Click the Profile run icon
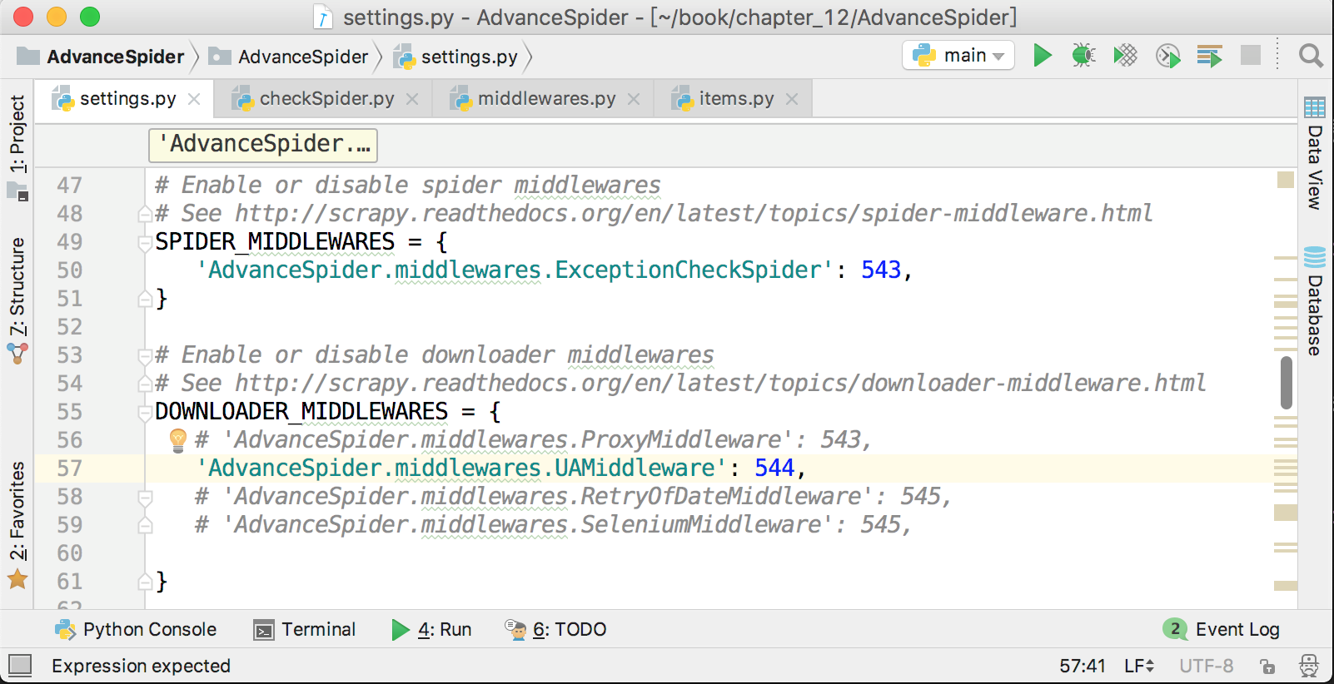Screen dimensions: 1334x684 1167,56
